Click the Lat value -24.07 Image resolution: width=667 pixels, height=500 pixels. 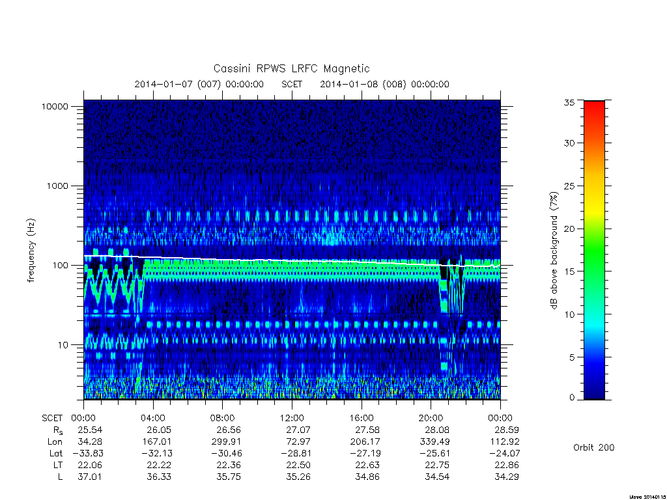504,453
